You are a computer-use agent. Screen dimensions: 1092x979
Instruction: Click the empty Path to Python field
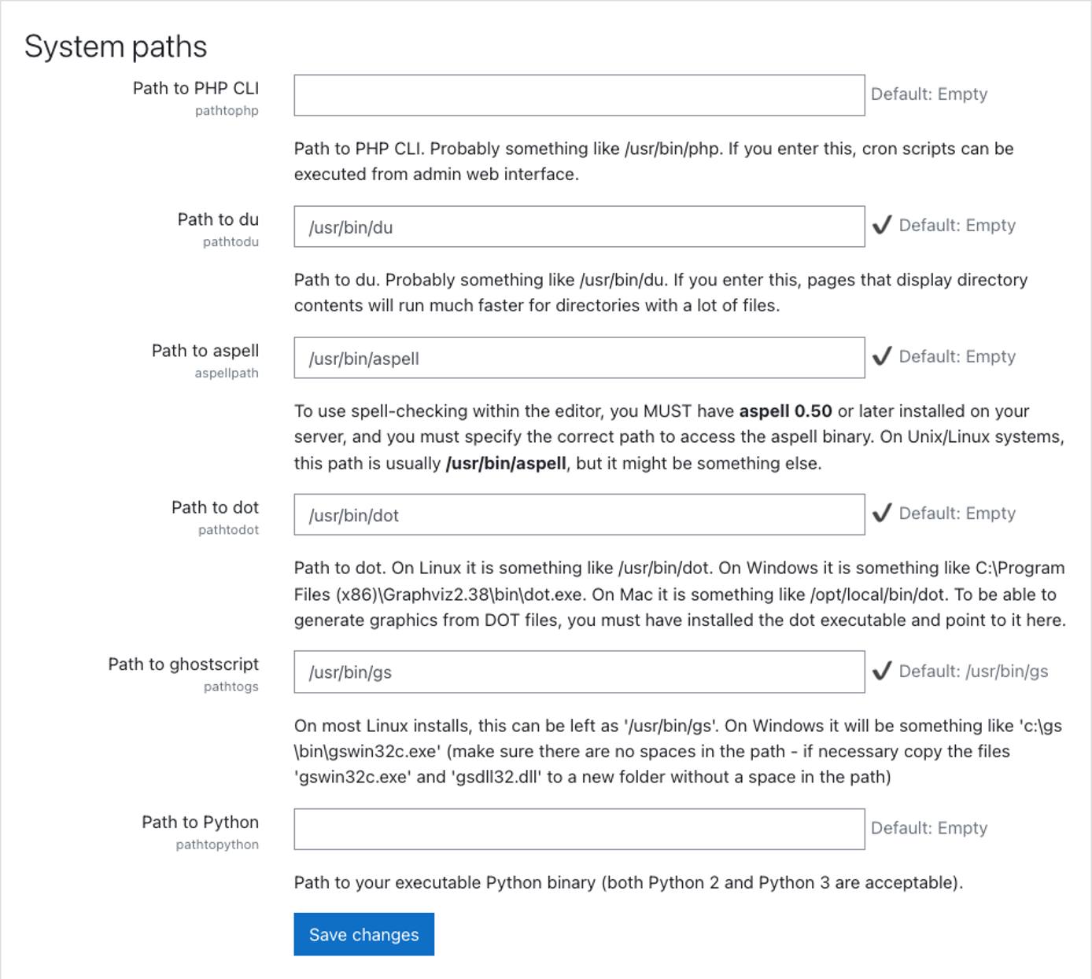[x=578, y=828]
